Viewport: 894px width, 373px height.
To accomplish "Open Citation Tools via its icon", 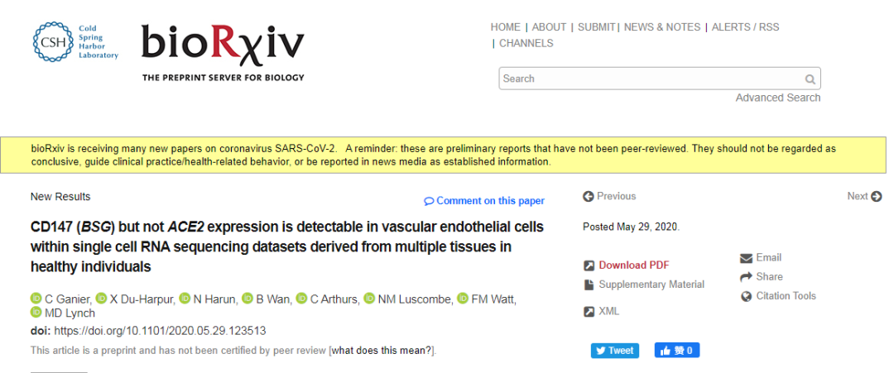I will pos(746,296).
